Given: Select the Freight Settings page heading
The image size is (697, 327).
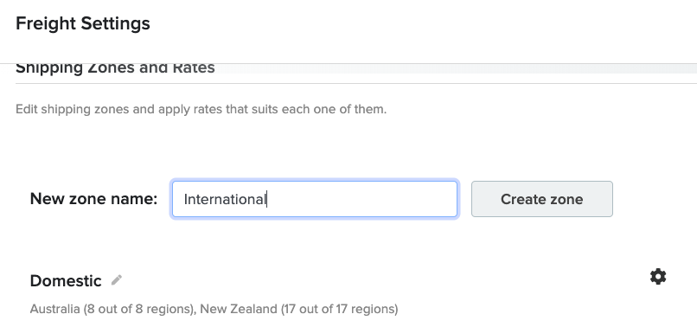Looking at the screenshot, I should click(83, 23).
